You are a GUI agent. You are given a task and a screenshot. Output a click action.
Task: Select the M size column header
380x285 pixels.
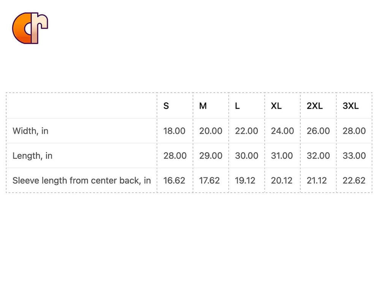pyautogui.click(x=203, y=106)
